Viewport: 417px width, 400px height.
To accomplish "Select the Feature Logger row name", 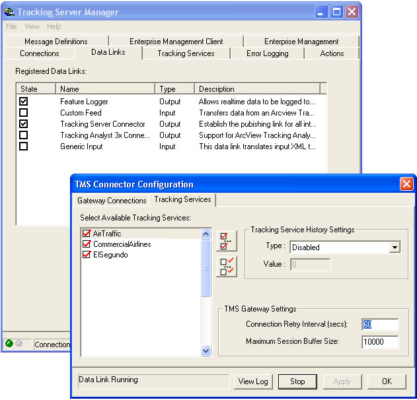I will coord(84,102).
